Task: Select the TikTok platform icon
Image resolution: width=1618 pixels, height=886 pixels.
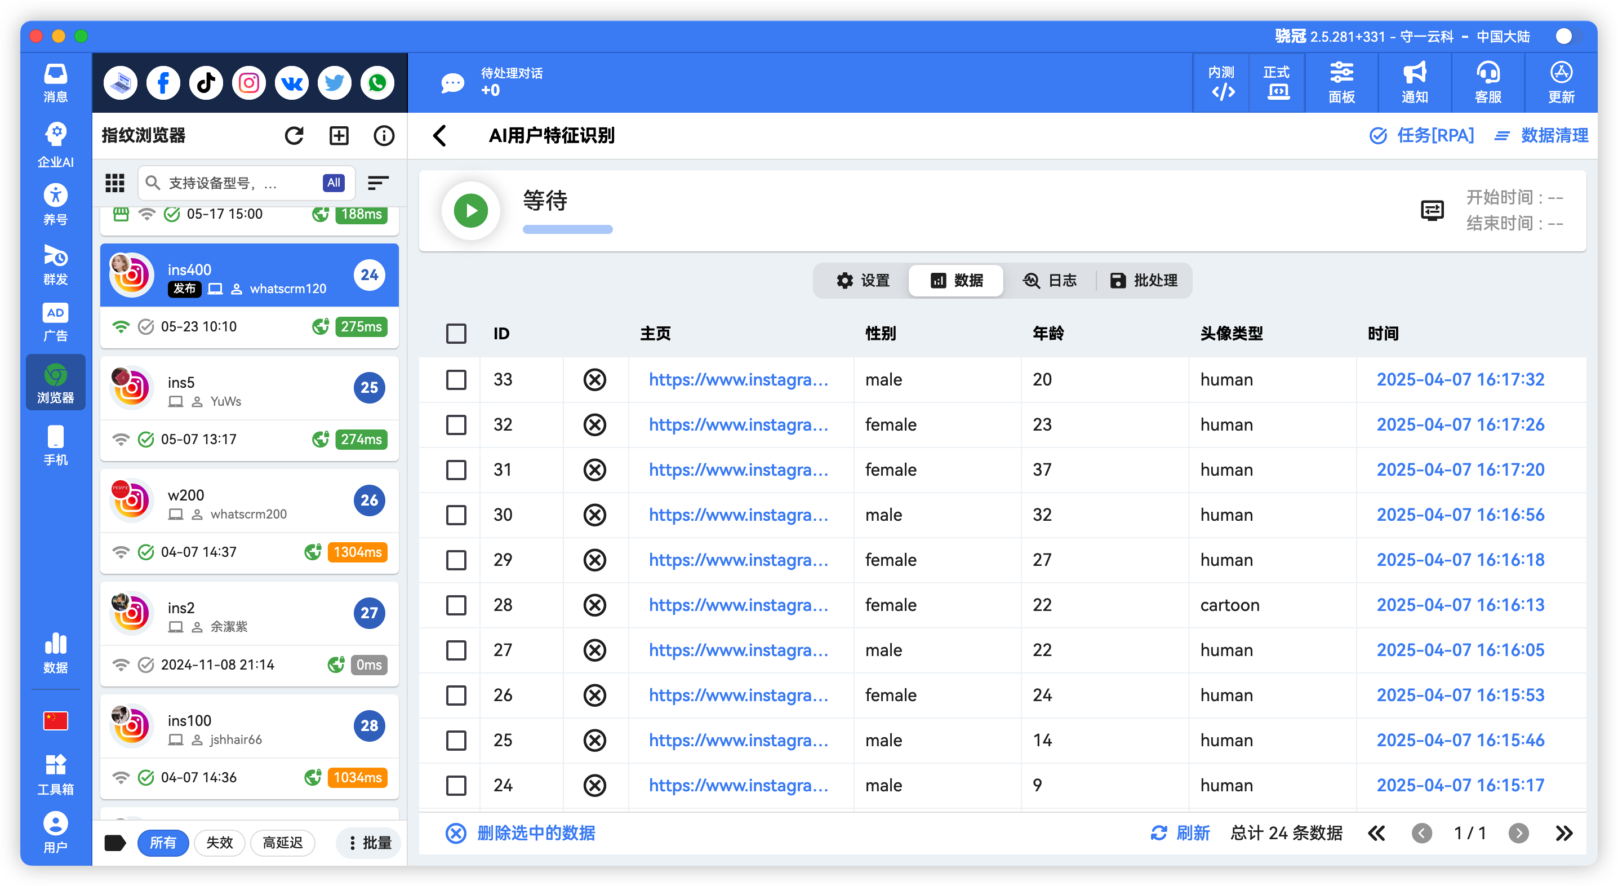Action: 206,82
